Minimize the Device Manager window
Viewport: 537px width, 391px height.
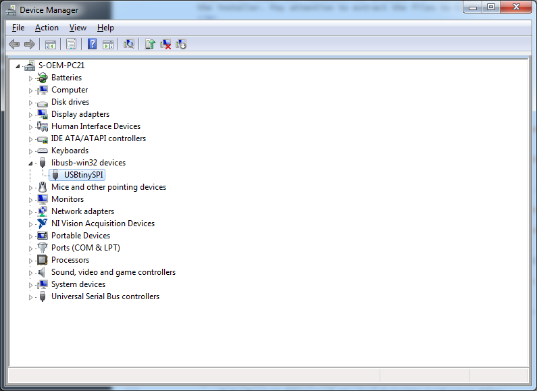[x=473, y=7]
